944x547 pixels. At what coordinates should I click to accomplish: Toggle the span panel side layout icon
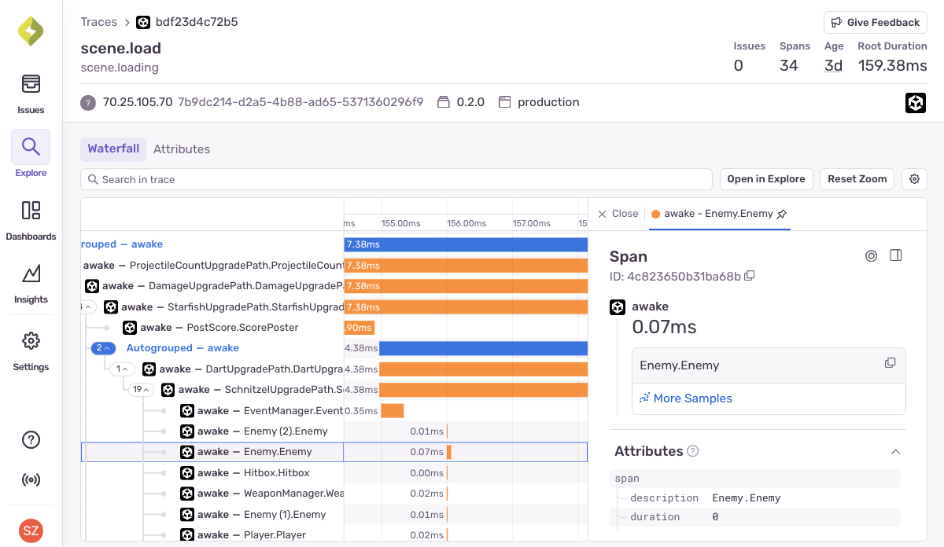point(895,255)
